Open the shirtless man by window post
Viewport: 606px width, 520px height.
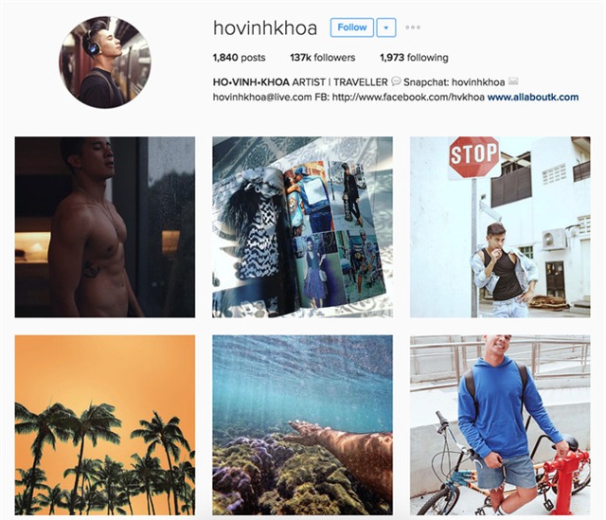105,227
